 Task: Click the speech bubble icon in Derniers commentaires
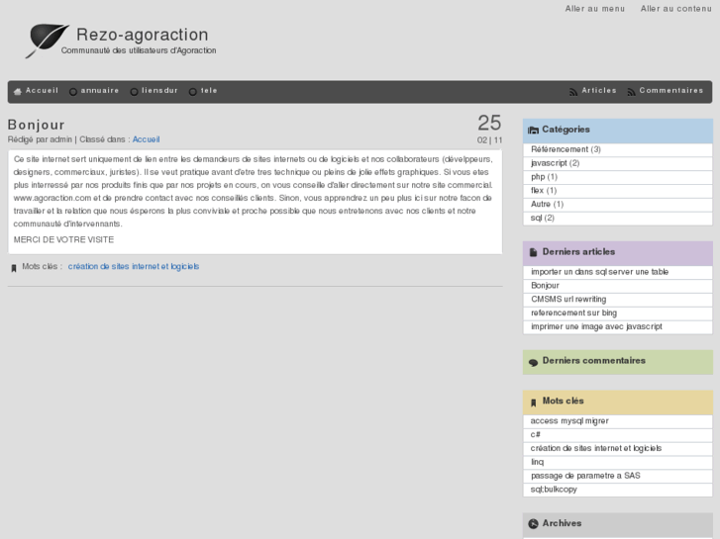click(533, 362)
